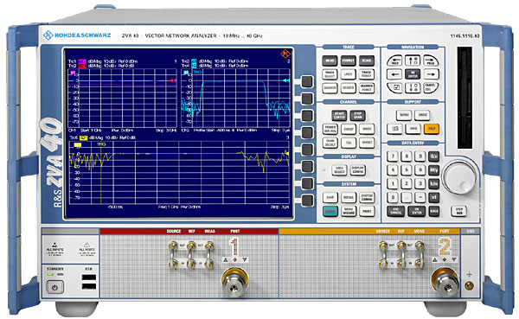Push the ESC CANCEL key in Data Entry

coord(395,211)
